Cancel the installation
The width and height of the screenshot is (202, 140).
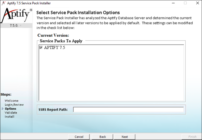79,137
